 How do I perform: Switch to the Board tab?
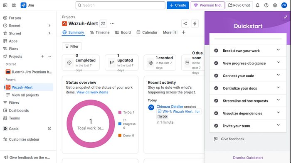(x=123, y=32)
